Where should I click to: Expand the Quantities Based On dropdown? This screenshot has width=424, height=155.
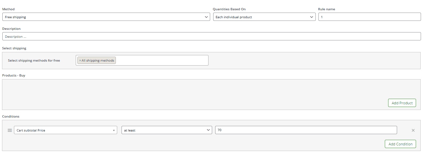click(x=264, y=17)
